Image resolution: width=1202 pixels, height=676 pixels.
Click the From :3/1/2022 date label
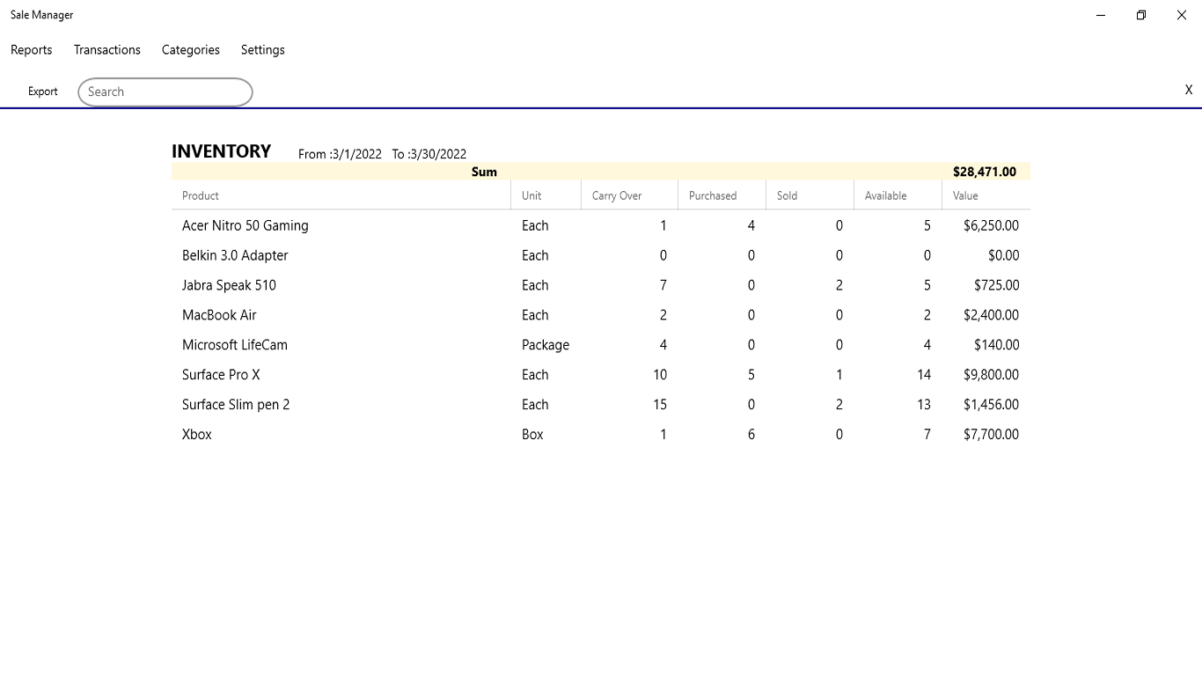pos(340,154)
